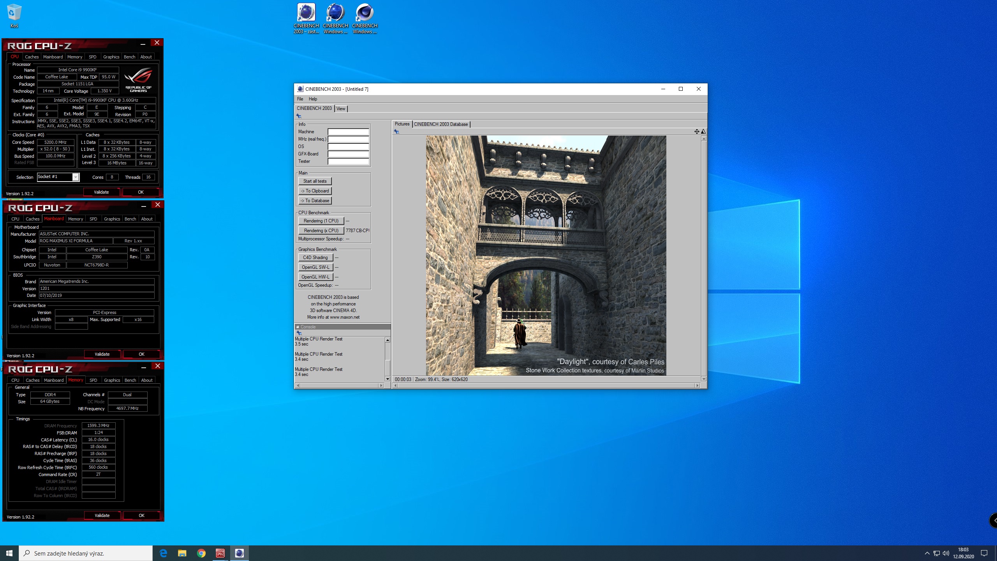Open Microsoft Edge from the taskbar

pos(163,553)
